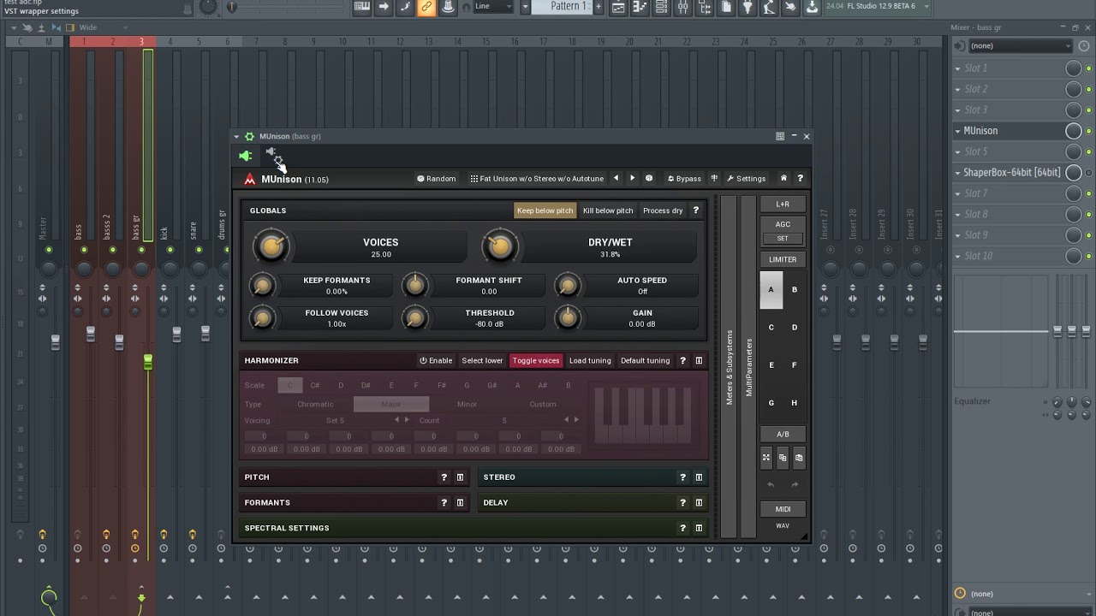This screenshot has height=616, width=1096.
Task: Enable the Harmonizer section
Action: (x=436, y=360)
